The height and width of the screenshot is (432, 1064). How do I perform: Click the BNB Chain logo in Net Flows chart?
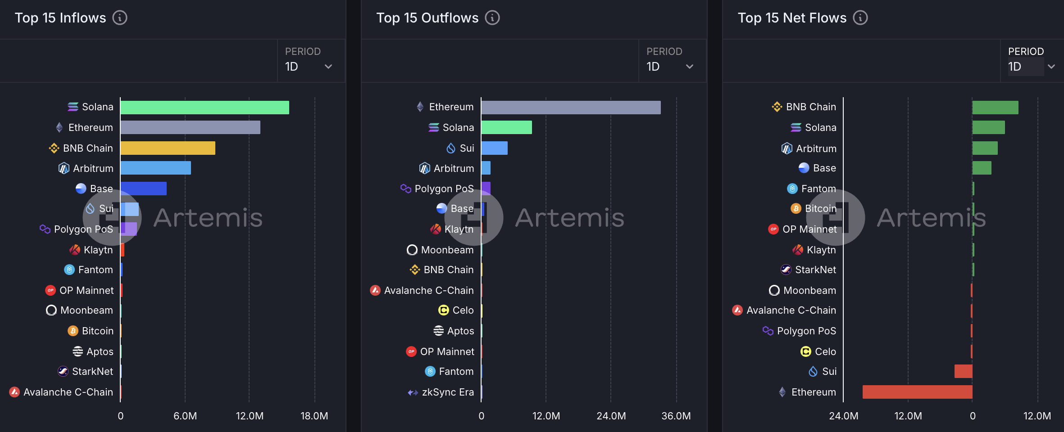tap(777, 107)
